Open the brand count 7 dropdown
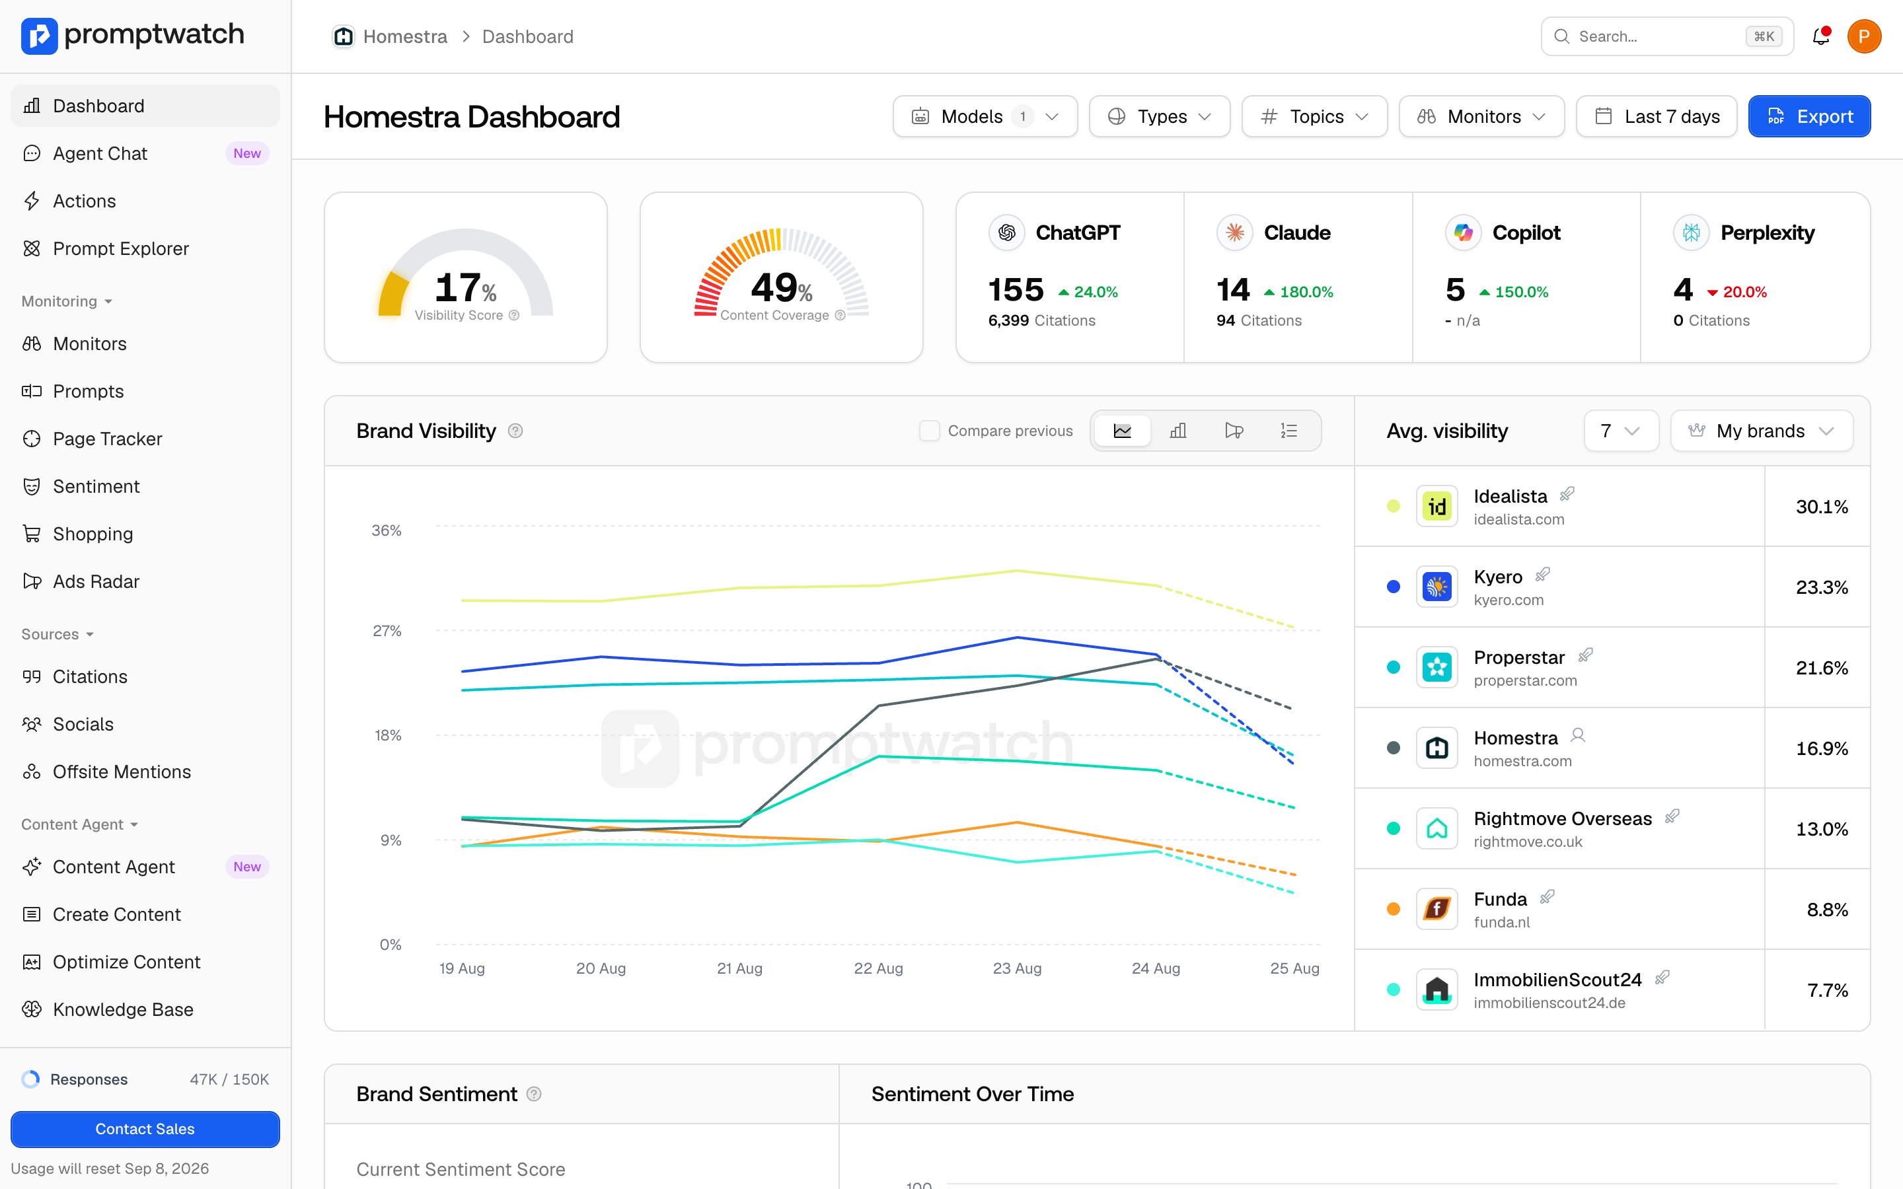Image resolution: width=1903 pixels, height=1189 pixels. point(1621,431)
